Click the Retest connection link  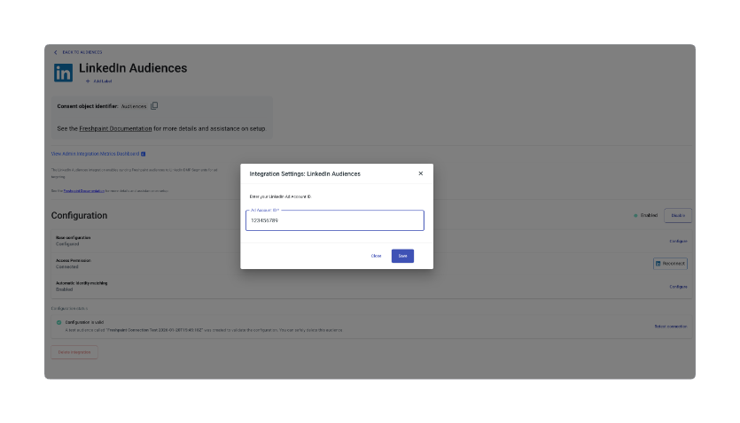point(670,327)
